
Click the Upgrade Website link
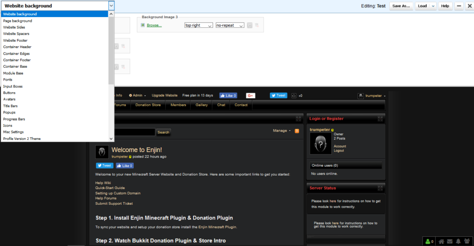164,95
